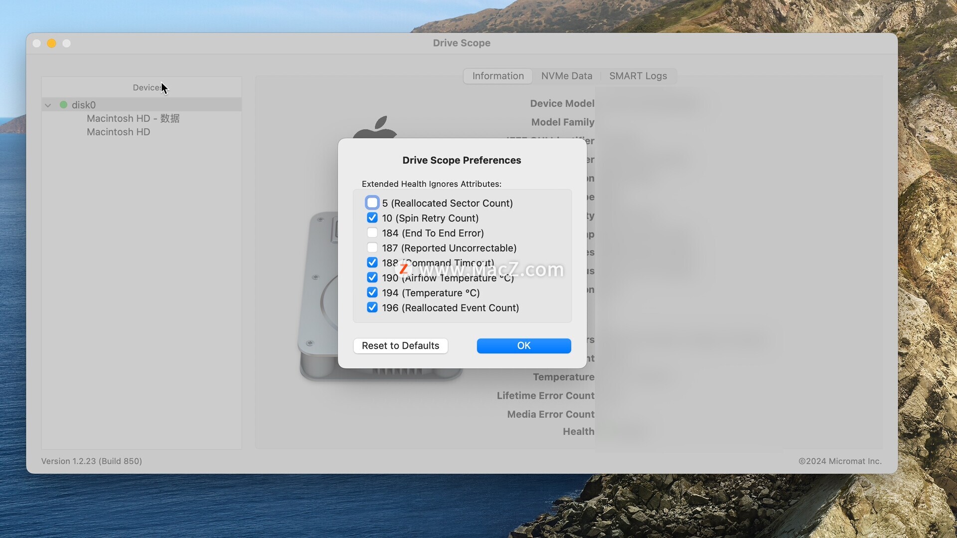Image resolution: width=957 pixels, height=538 pixels.
Task: Select the Macintosh HD volume
Action: (118, 132)
